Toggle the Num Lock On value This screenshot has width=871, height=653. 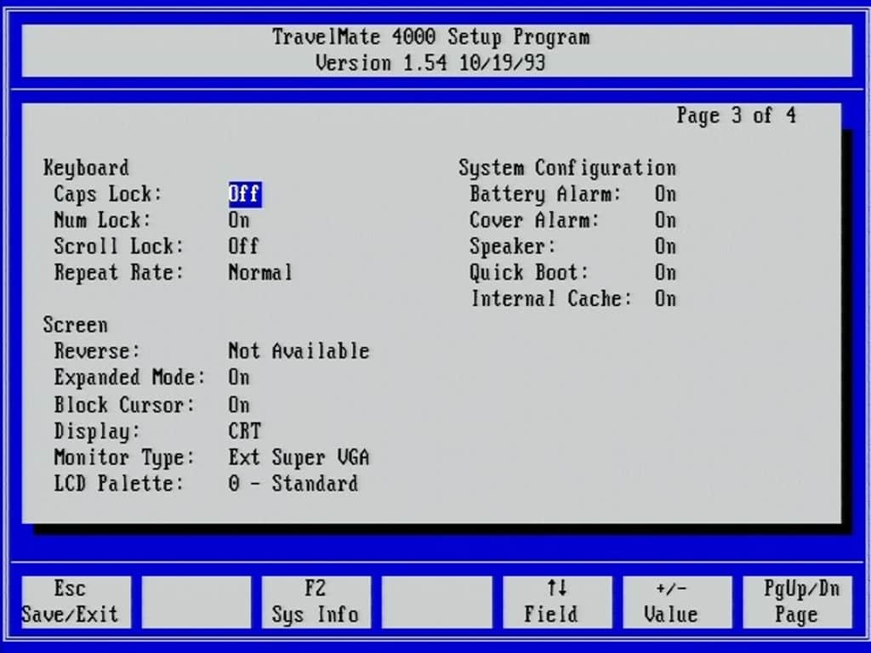(239, 220)
